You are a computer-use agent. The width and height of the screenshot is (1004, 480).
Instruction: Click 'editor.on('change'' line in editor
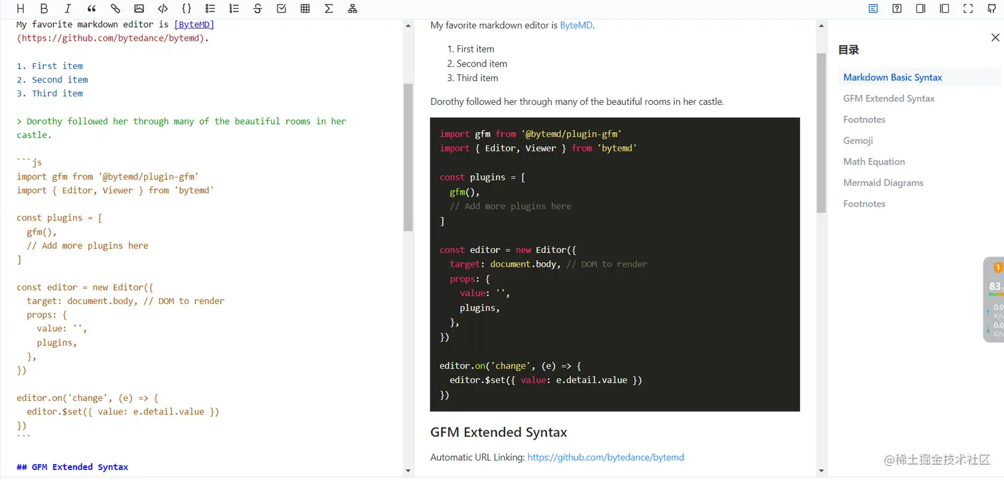click(x=88, y=398)
